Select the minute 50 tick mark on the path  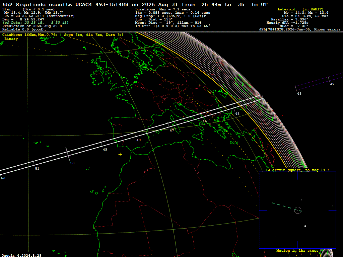[x=68, y=154]
